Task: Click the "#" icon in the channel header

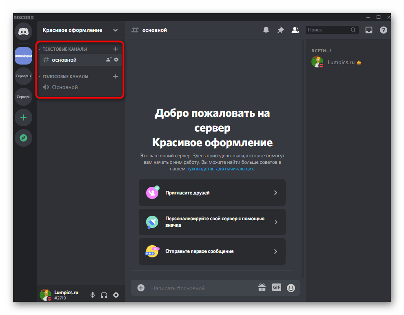Action: (135, 30)
